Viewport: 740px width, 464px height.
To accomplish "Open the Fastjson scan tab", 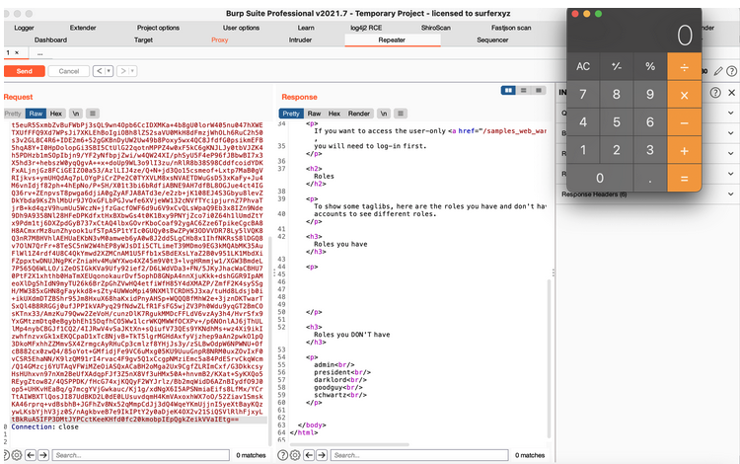I will point(511,28).
